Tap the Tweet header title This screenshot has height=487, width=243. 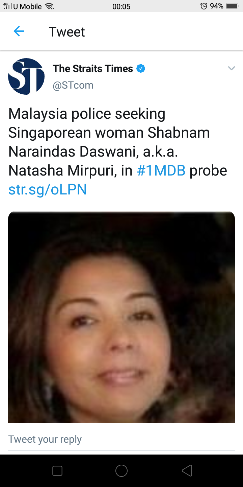(67, 32)
